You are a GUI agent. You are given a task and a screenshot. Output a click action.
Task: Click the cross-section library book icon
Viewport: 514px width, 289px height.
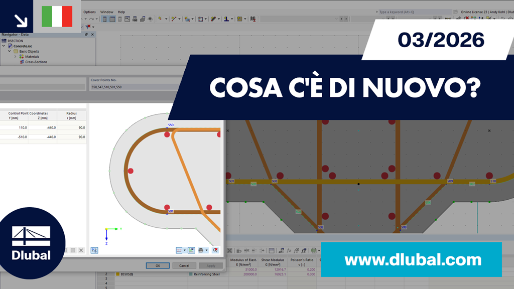pos(253,19)
